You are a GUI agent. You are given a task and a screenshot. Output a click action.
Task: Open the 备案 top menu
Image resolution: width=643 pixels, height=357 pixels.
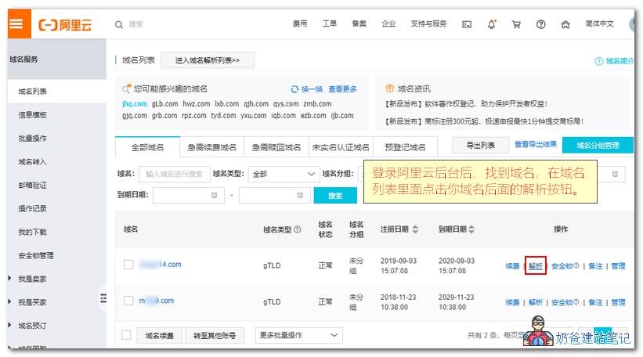[x=359, y=23]
